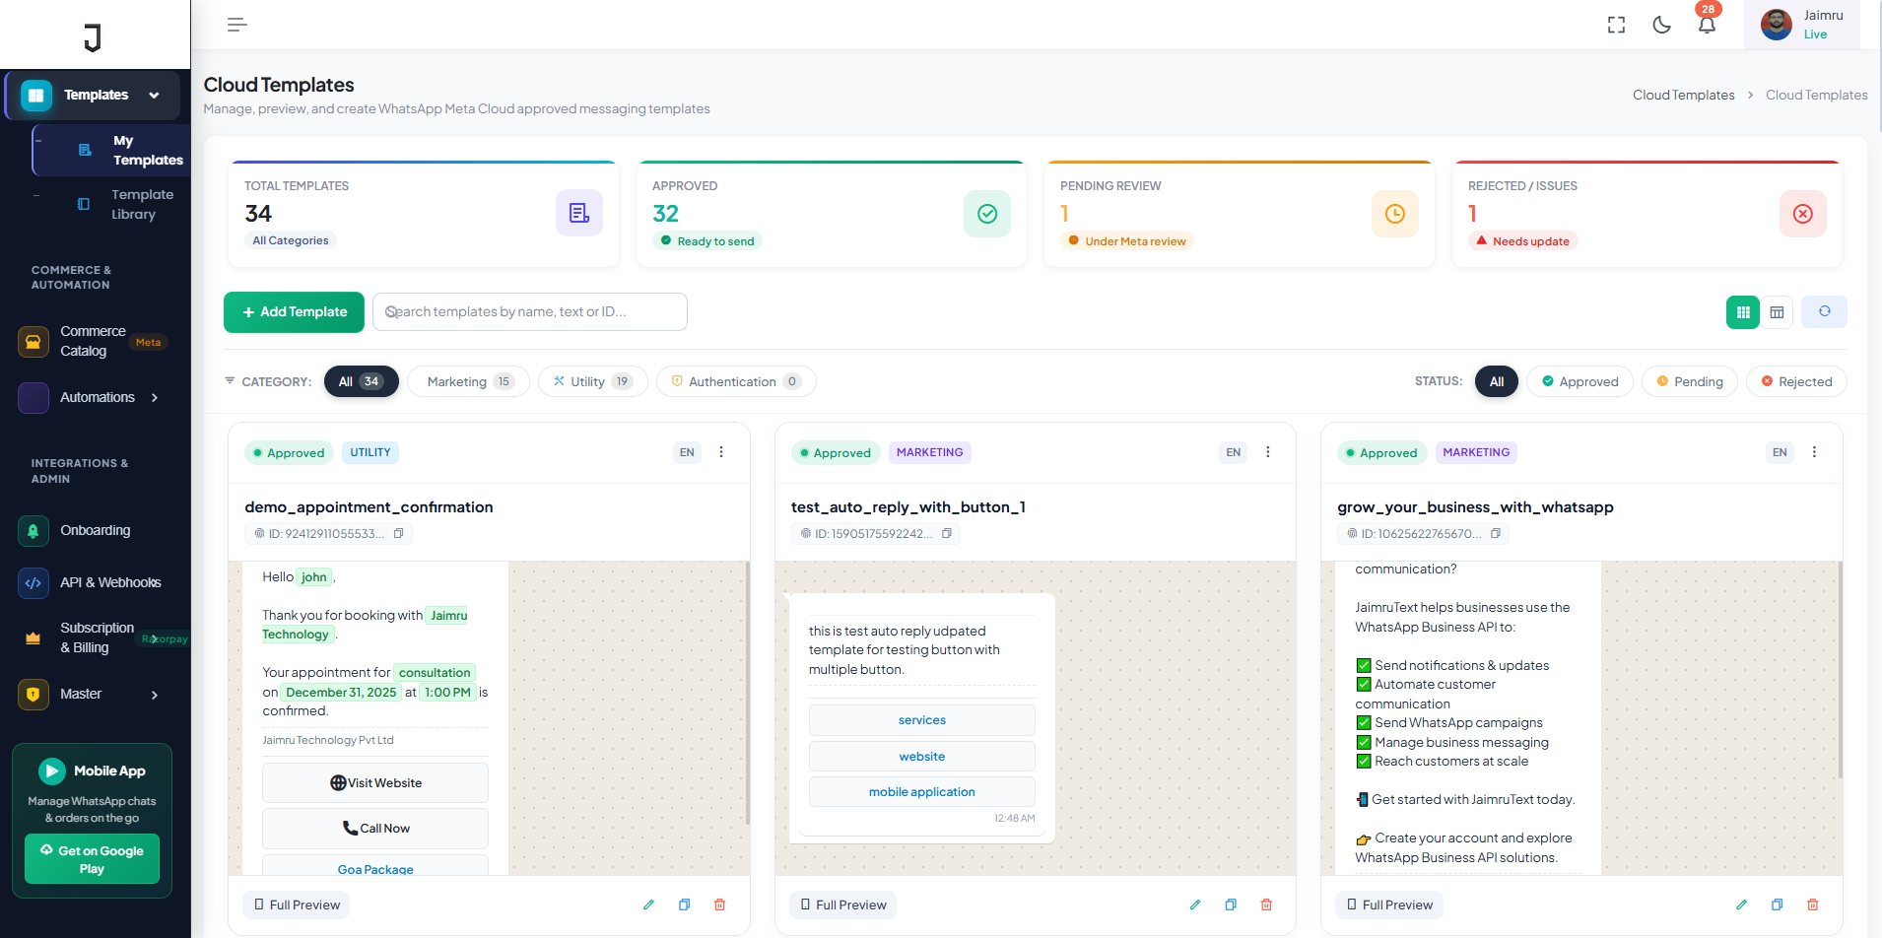
Task: Delete the demo_appointment_confirmation template
Action: [x=719, y=904]
